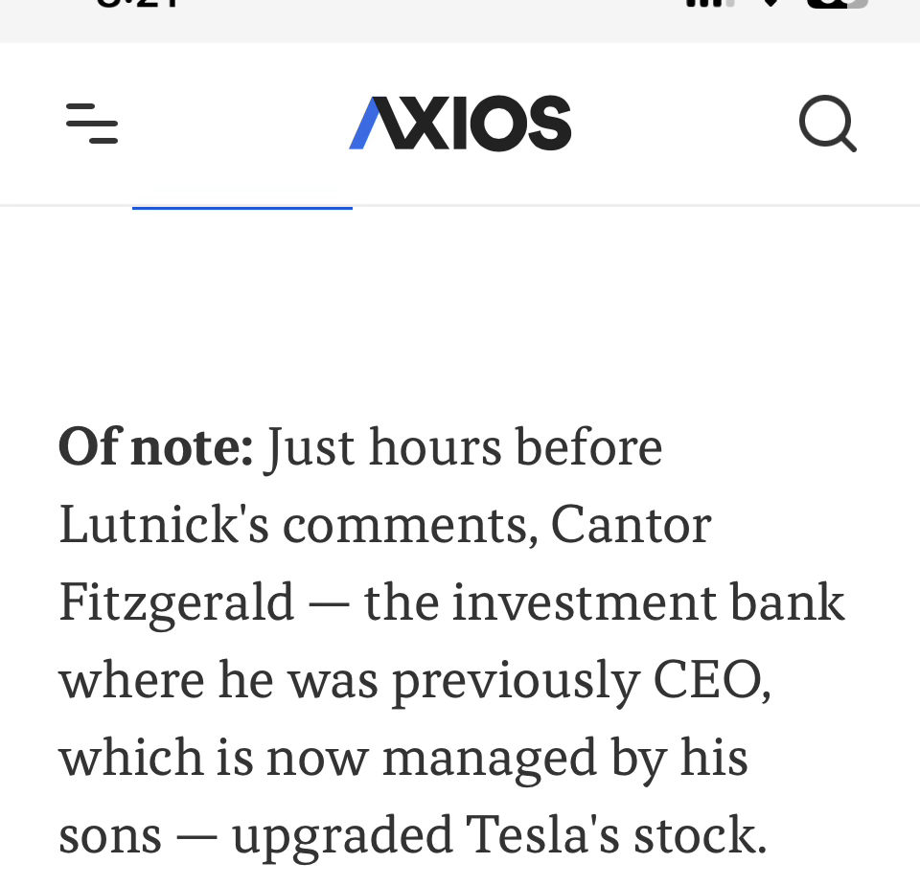Click "Tesla's stock" in the last line

[x=616, y=835]
